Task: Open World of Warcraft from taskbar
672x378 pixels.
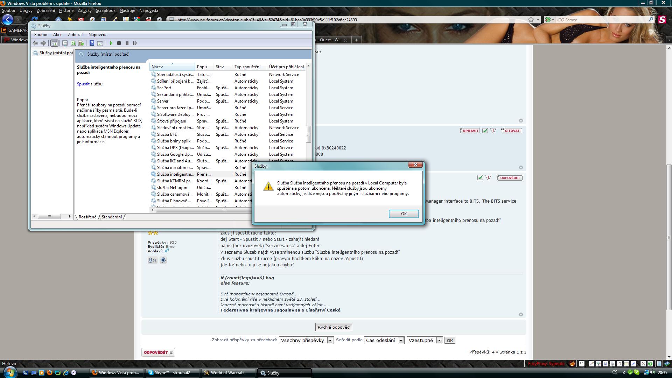Action: tap(227, 373)
